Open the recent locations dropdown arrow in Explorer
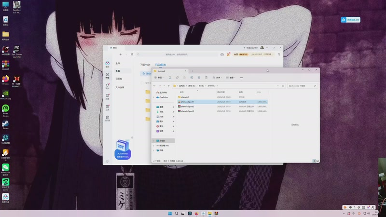This screenshot has width=386, height=217. (x=164, y=86)
